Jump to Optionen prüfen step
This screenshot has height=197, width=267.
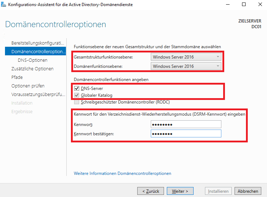click(28, 86)
